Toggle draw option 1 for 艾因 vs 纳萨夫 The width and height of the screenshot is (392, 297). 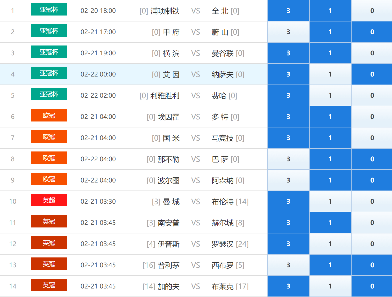[330, 74]
